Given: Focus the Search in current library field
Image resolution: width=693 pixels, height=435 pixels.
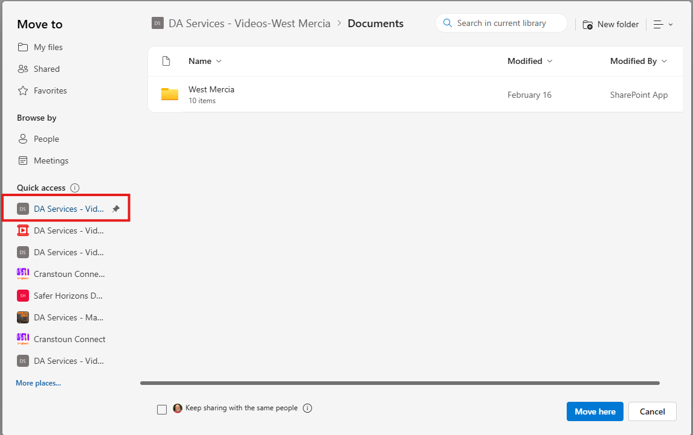Looking at the screenshot, I should pos(501,23).
